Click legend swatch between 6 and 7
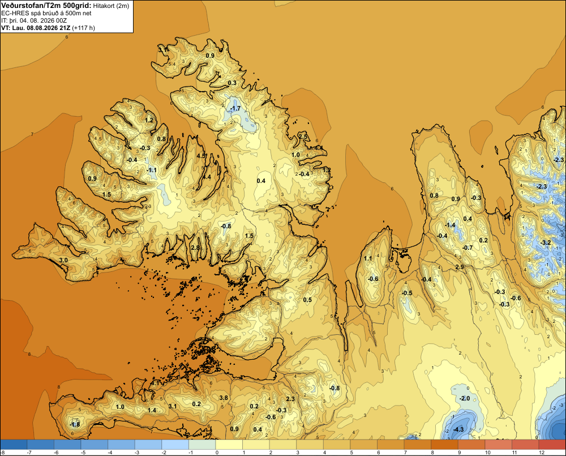The width and height of the screenshot is (566, 456). tap(391, 445)
